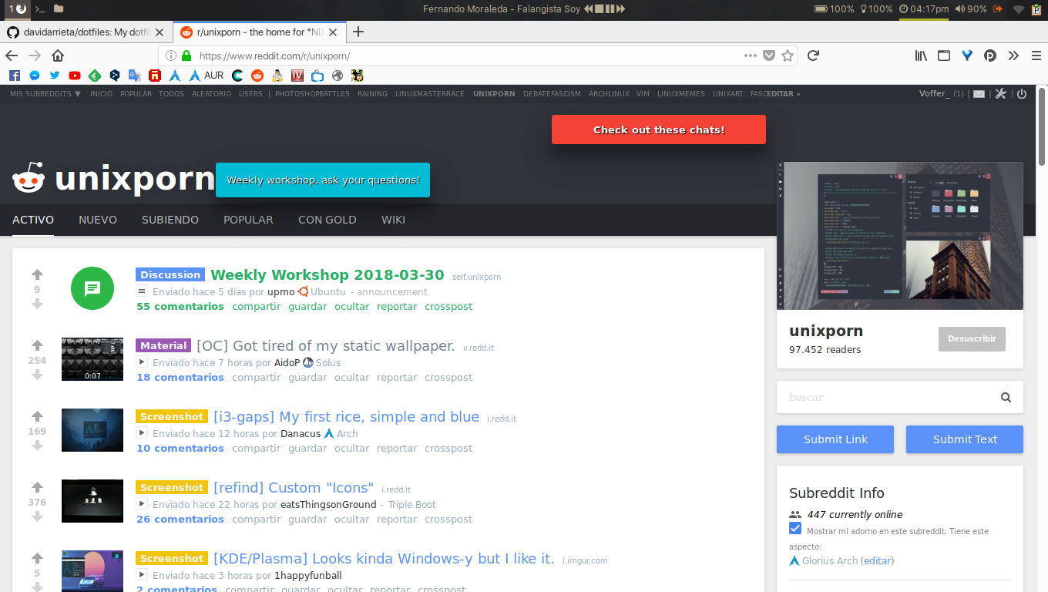This screenshot has width=1048, height=592.
Task: Expand image preview of My first rice post
Action: (142, 433)
